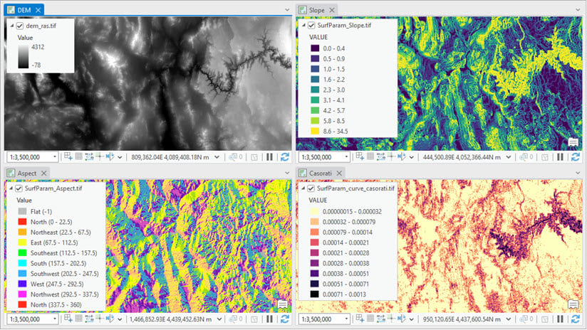Pause drawing in the Slope pane
Image resolution: width=587 pixels, height=330 pixels.
pos(560,157)
